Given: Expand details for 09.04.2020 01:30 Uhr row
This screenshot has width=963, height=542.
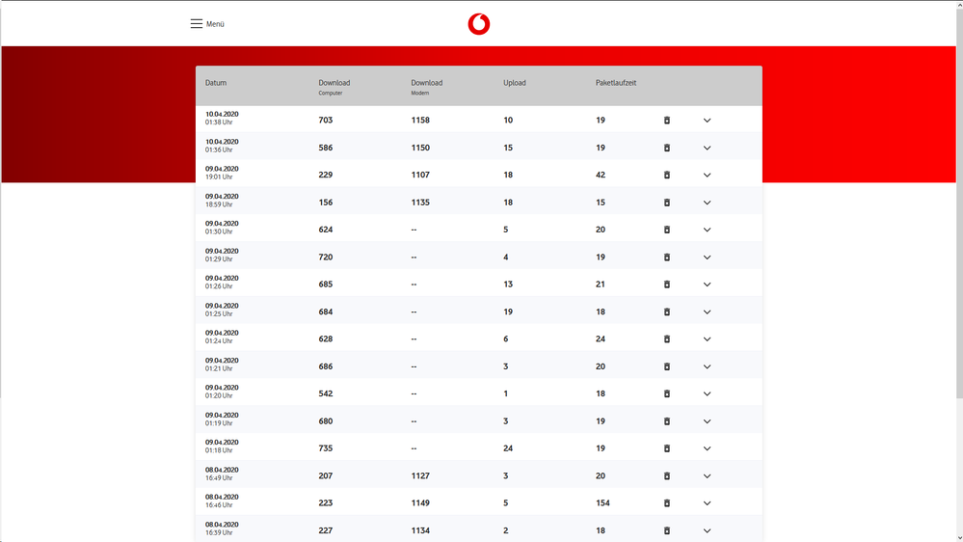Looking at the screenshot, I should (x=707, y=230).
